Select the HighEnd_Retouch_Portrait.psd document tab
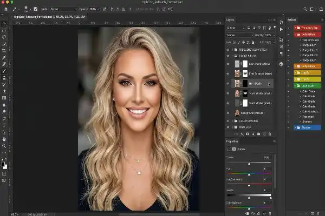Image resolution: width=325 pixels, height=216 pixels. click(x=49, y=17)
